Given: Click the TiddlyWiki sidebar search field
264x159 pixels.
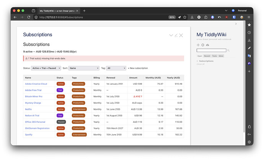Looking at the screenshot, I should pos(212,50).
